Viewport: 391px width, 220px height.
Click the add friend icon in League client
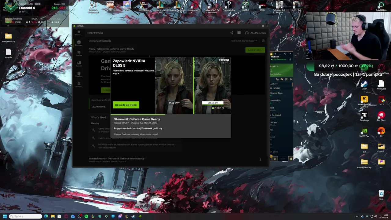click(277, 79)
